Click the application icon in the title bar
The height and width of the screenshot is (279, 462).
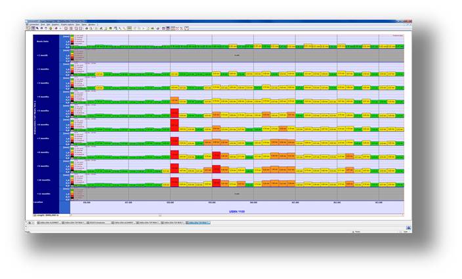click(x=27, y=21)
